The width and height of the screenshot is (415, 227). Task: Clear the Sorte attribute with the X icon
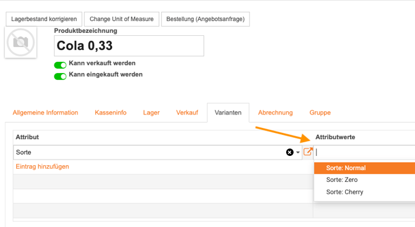click(x=289, y=152)
